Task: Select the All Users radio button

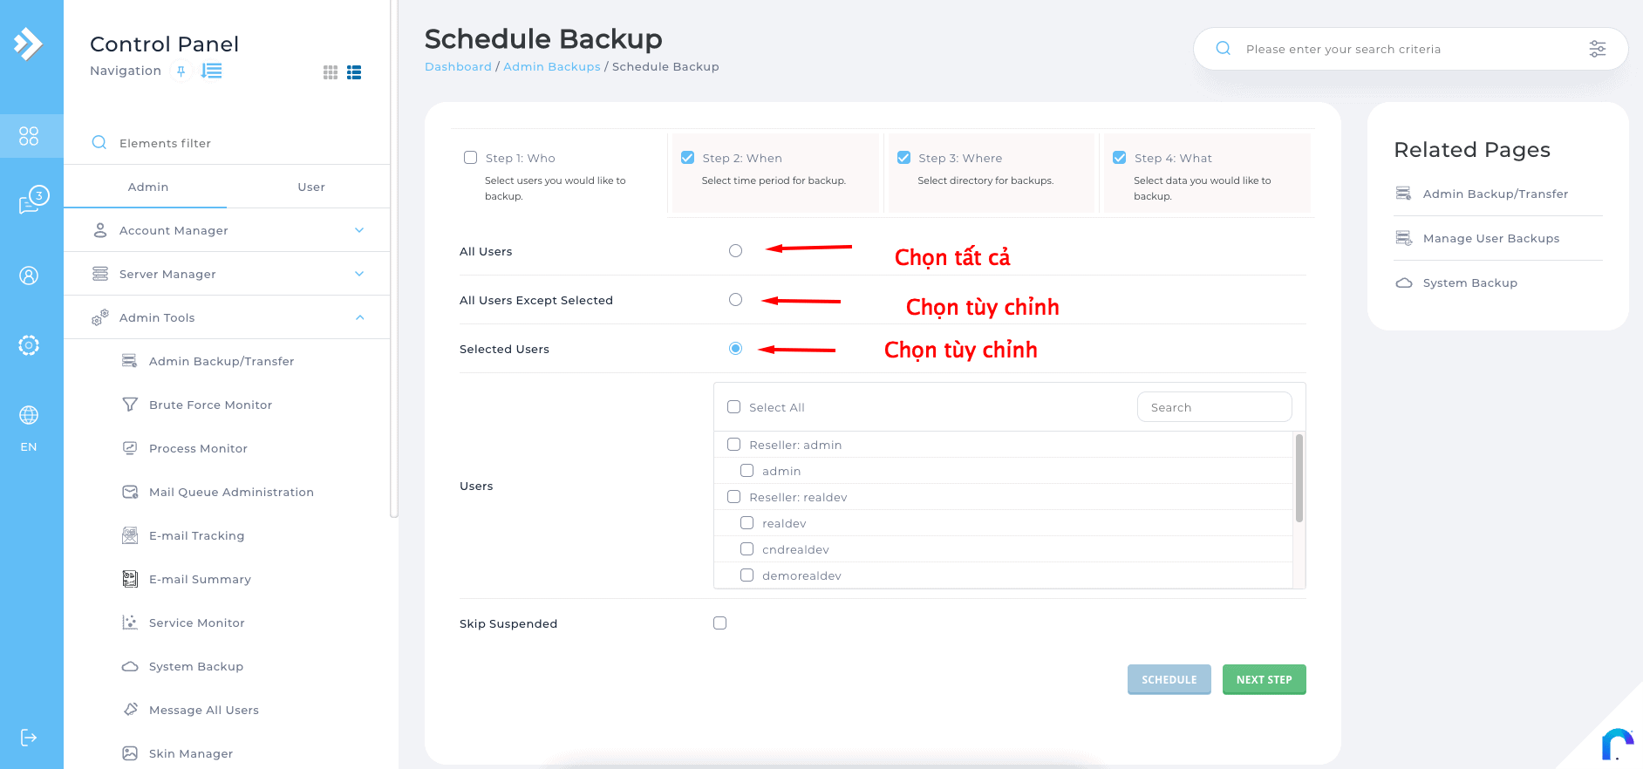Action: (x=736, y=251)
